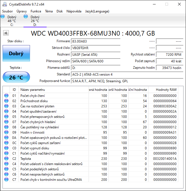Select RAW value 0008003E00A2
This screenshot has width=186, height=191.
(165, 106)
